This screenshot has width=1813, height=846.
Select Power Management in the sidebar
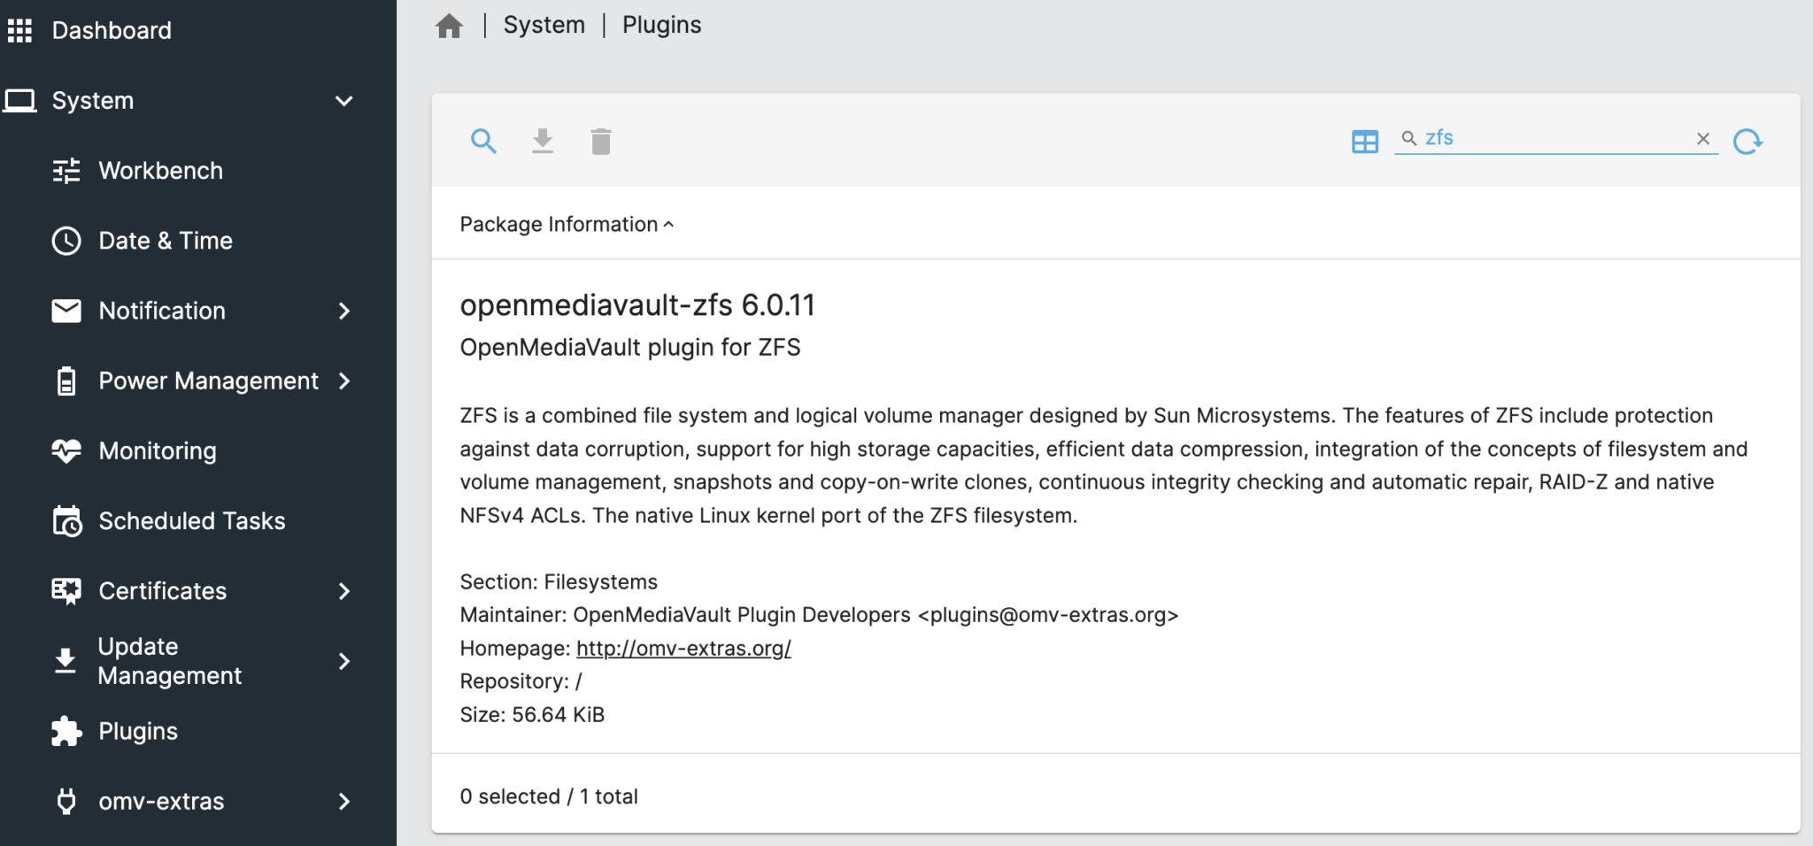tap(208, 381)
